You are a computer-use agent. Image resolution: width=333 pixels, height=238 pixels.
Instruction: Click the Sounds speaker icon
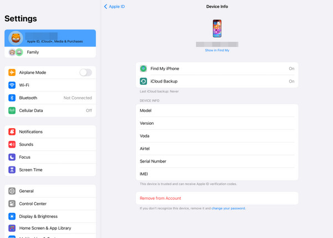[x=12, y=145]
